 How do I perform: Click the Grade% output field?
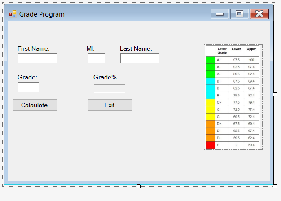point(110,88)
